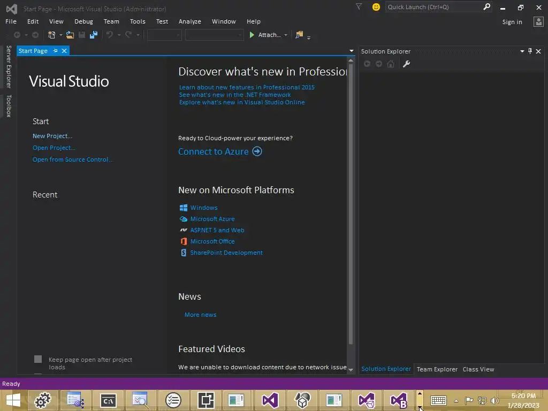548x411 pixels.
Task: Click the account picture icon beside Sign in
Action: [x=538, y=21]
